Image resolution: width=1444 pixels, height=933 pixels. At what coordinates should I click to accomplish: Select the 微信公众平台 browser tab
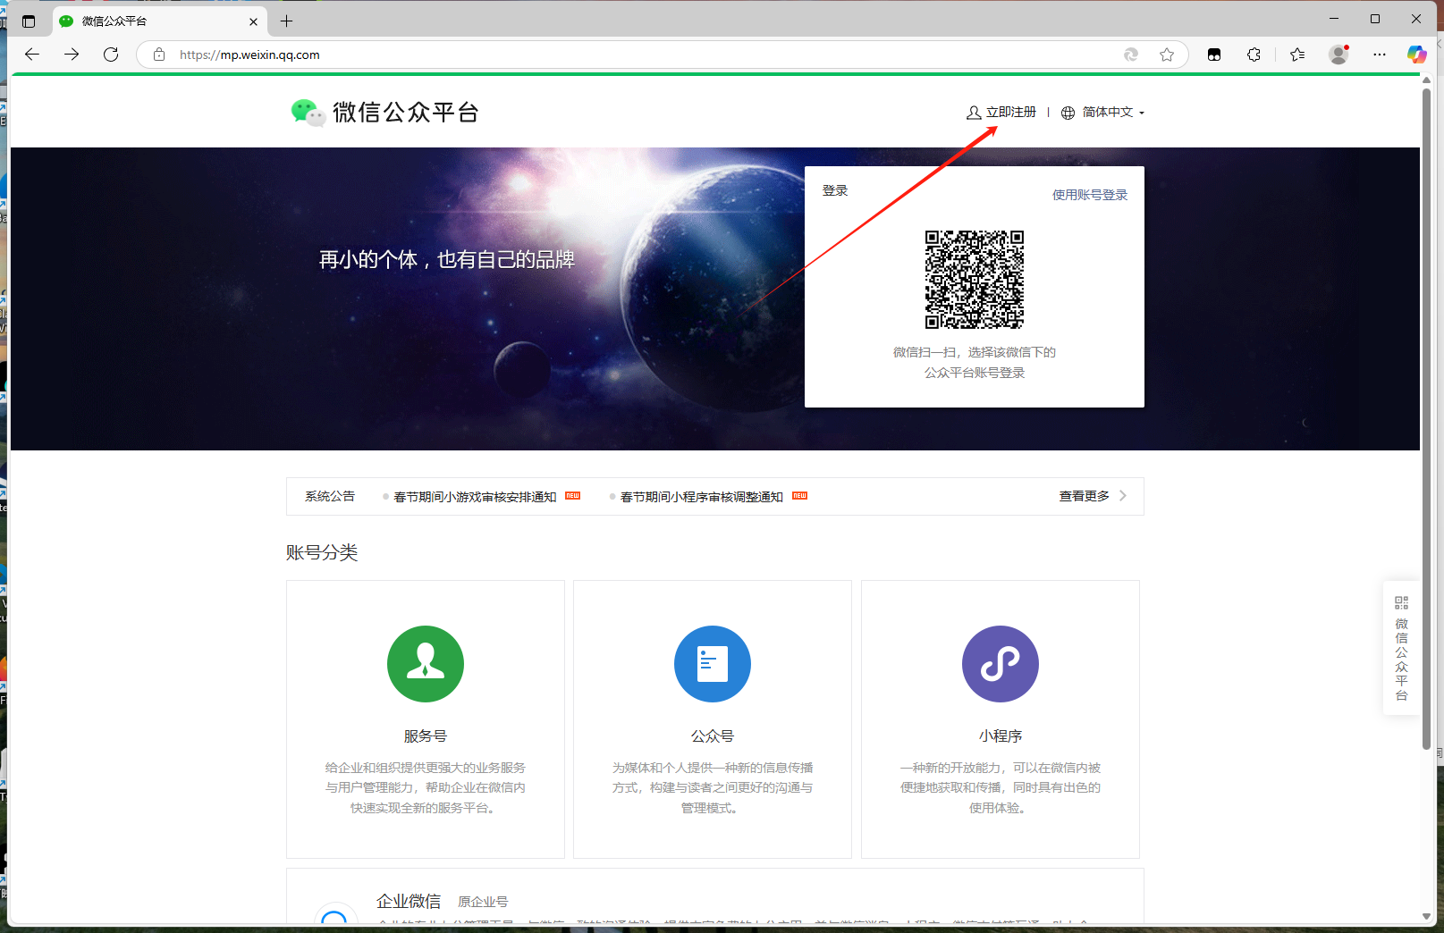pyautogui.click(x=159, y=21)
